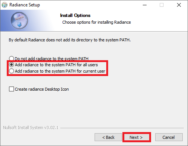This screenshot has width=188, height=146.
Task: Enable Create radiance Desktop Icon checkbox
Action: 11,89
